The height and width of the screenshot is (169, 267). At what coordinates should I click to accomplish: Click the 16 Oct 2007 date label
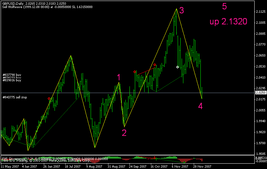(159, 166)
